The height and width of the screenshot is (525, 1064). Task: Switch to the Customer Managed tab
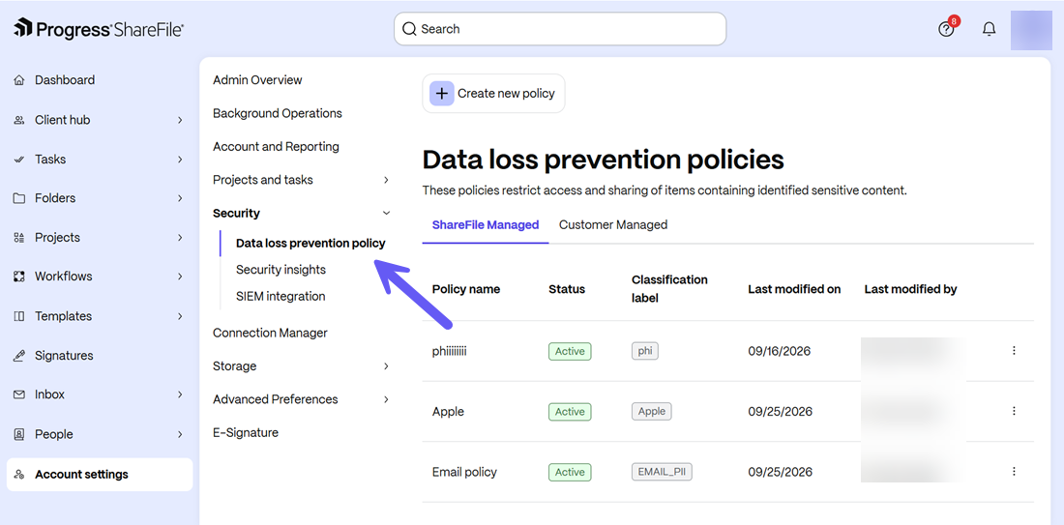612,224
